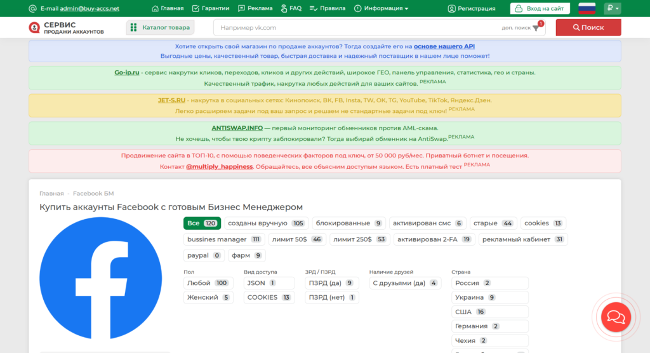Image resolution: width=650 pixels, height=353 pixels.
Task: Click the red Поиск button
Action: pyautogui.click(x=588, y=27)
